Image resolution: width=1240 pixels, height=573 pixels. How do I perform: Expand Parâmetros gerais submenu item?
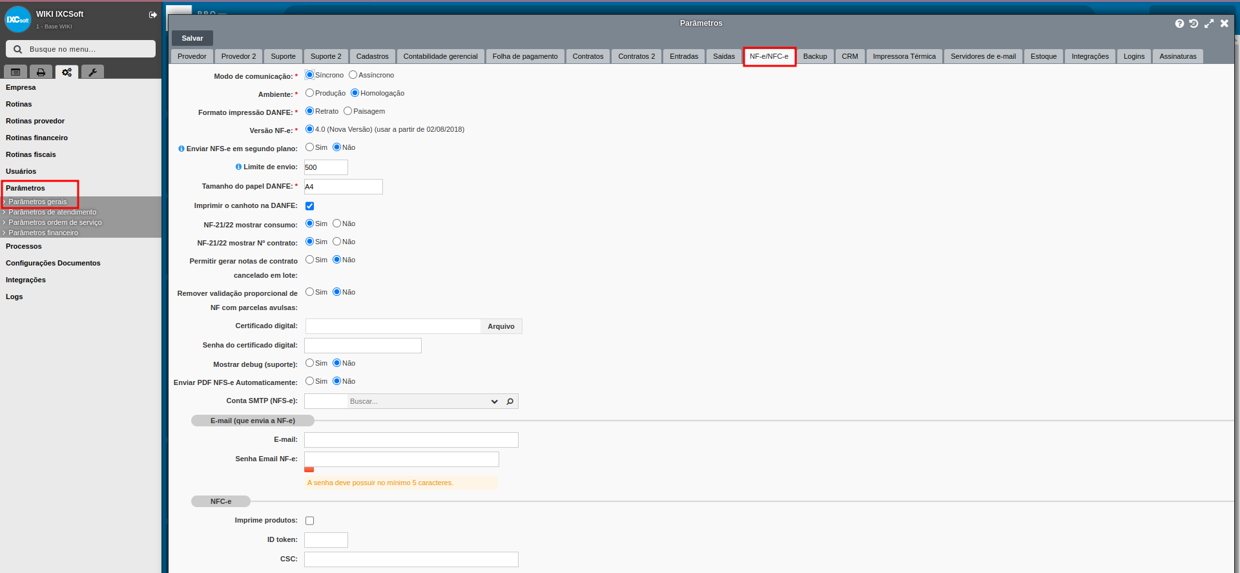[x=37, y=202]
